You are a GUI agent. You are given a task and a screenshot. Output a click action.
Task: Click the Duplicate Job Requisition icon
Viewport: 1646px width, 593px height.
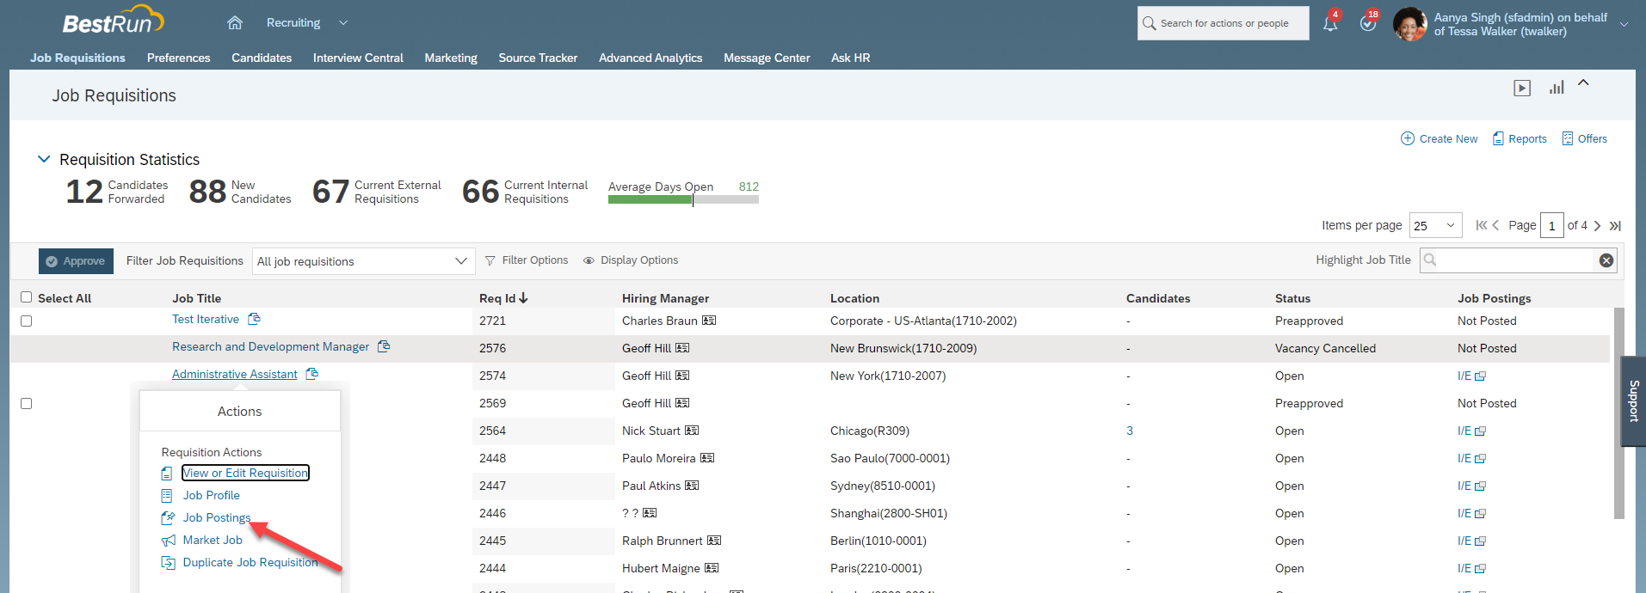click(x=168, y=563)
